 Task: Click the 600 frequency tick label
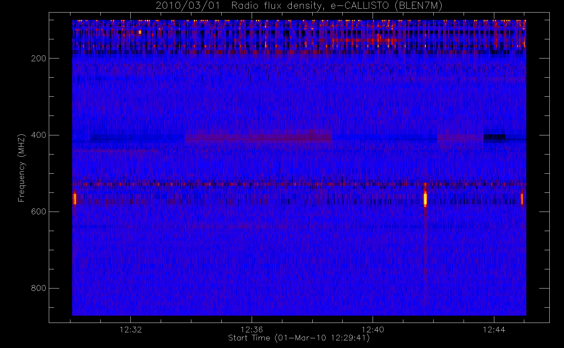point(38,212)
